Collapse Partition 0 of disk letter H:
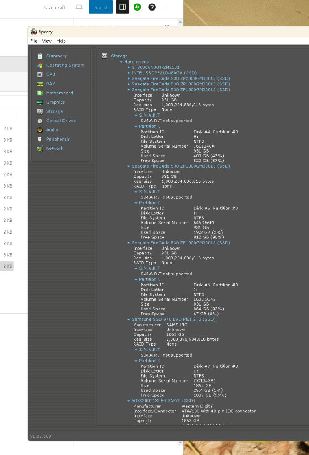 coord(136,126)
